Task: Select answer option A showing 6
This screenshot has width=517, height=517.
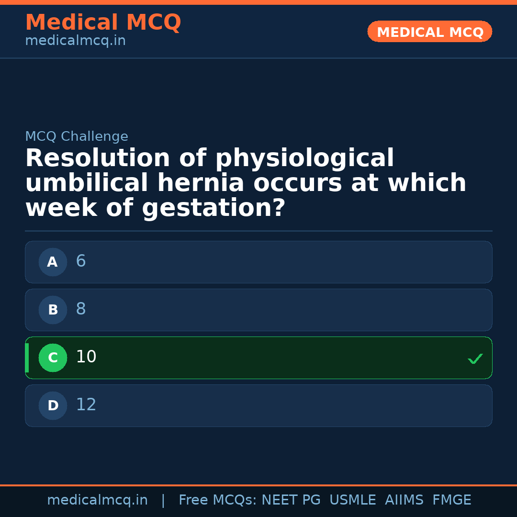Action: pyautogui.click(x=258, y=262)
